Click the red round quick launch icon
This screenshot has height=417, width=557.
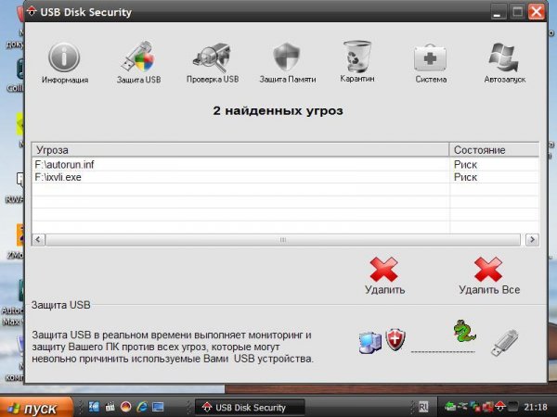point(125,407)
